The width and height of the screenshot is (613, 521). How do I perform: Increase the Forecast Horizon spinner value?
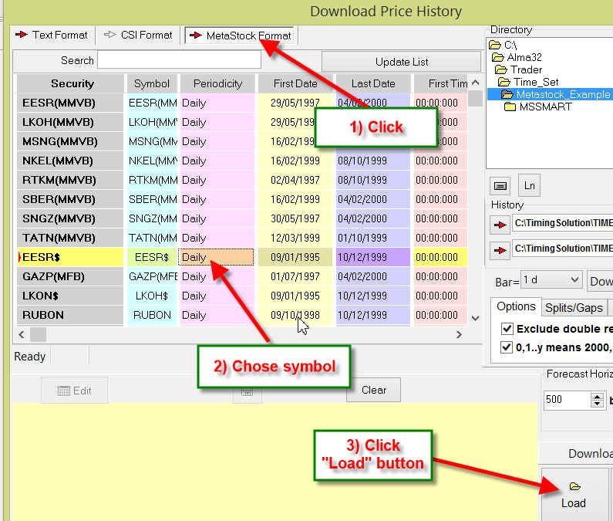597,396
